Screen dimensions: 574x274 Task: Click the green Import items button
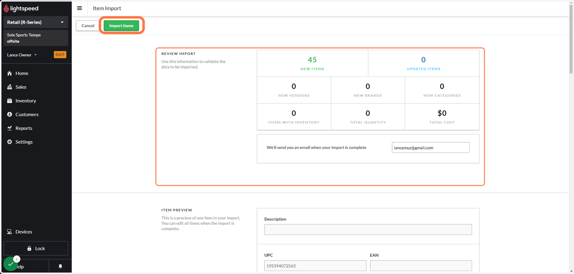pos(121,26)
